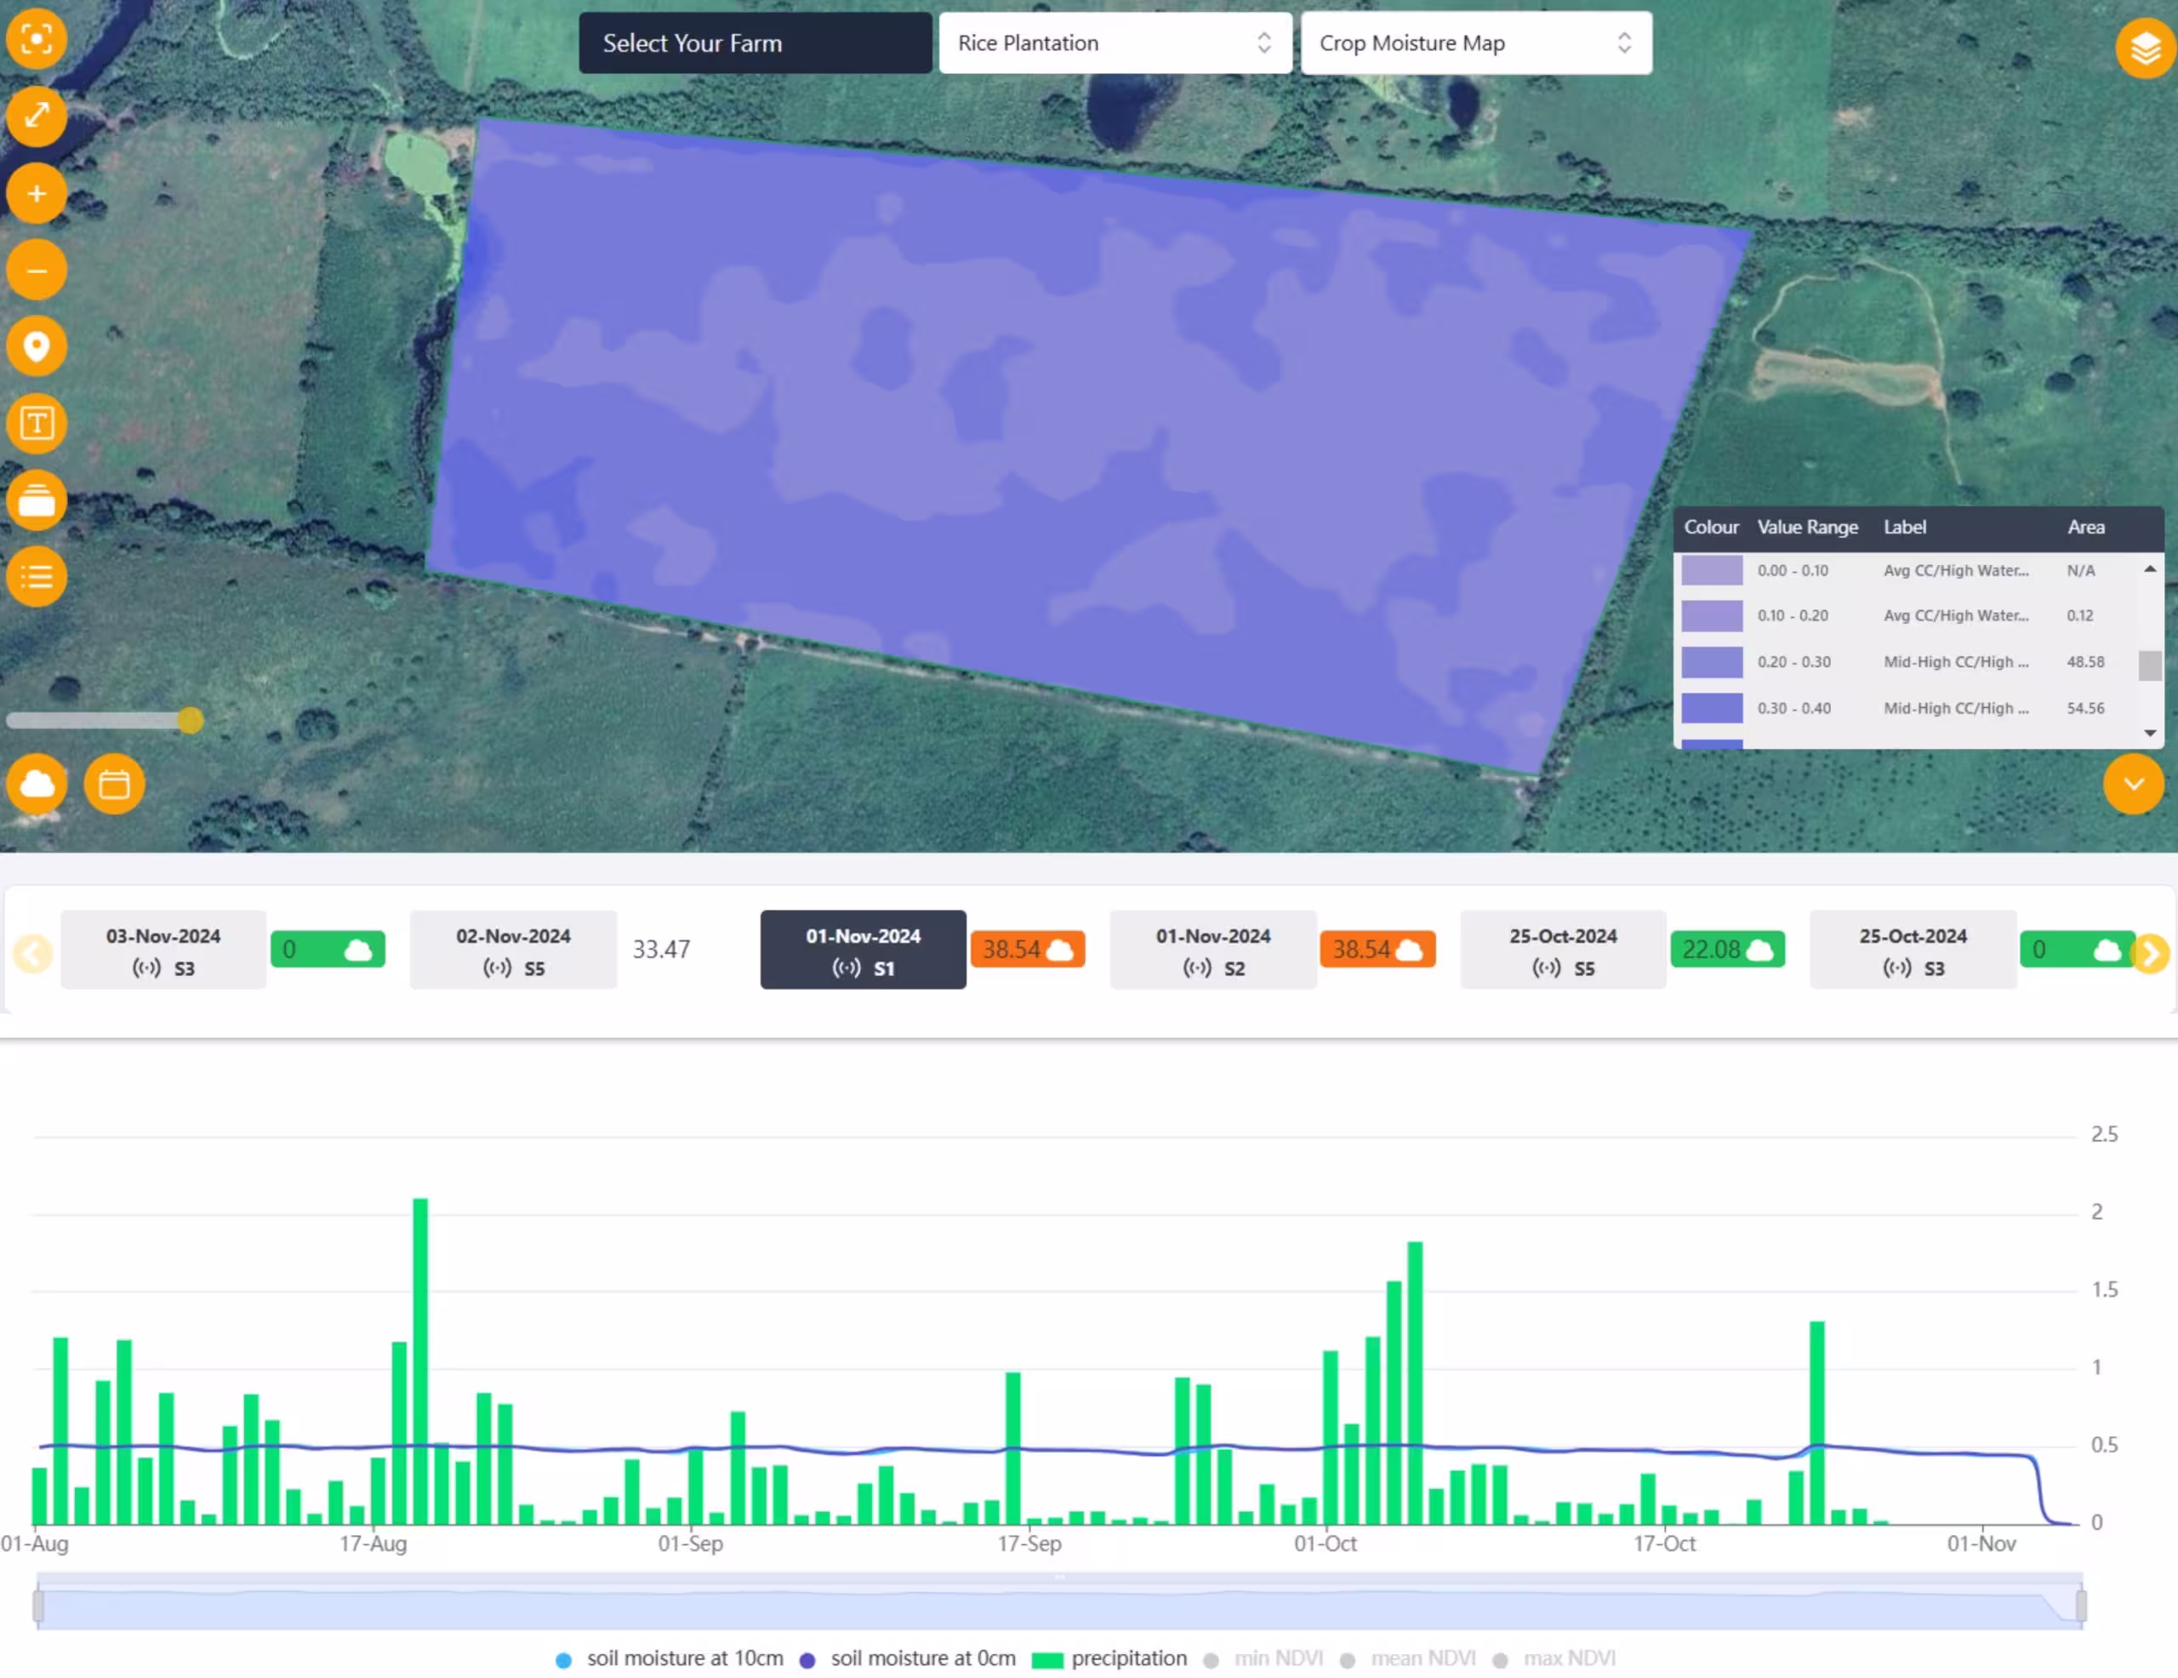This screenshot has height=1678, width=2178.
Task: Click the layer opacity slider handle
Action: coord(191,720)
